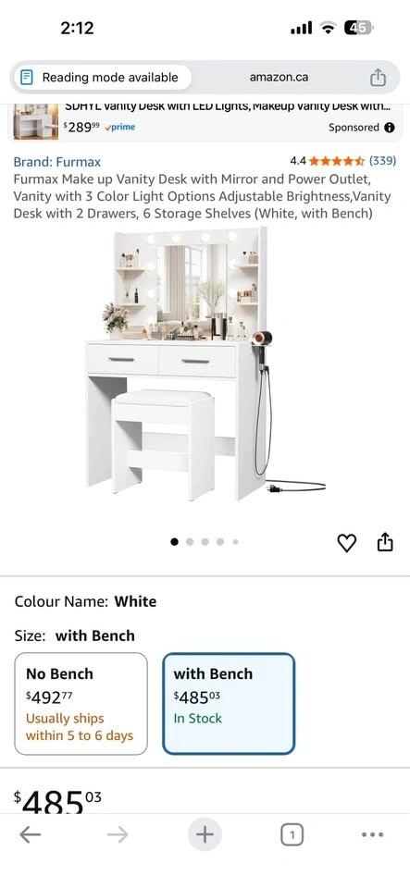Go back with the left arrow
410x888 pixels.
click(x=30, y=834)
